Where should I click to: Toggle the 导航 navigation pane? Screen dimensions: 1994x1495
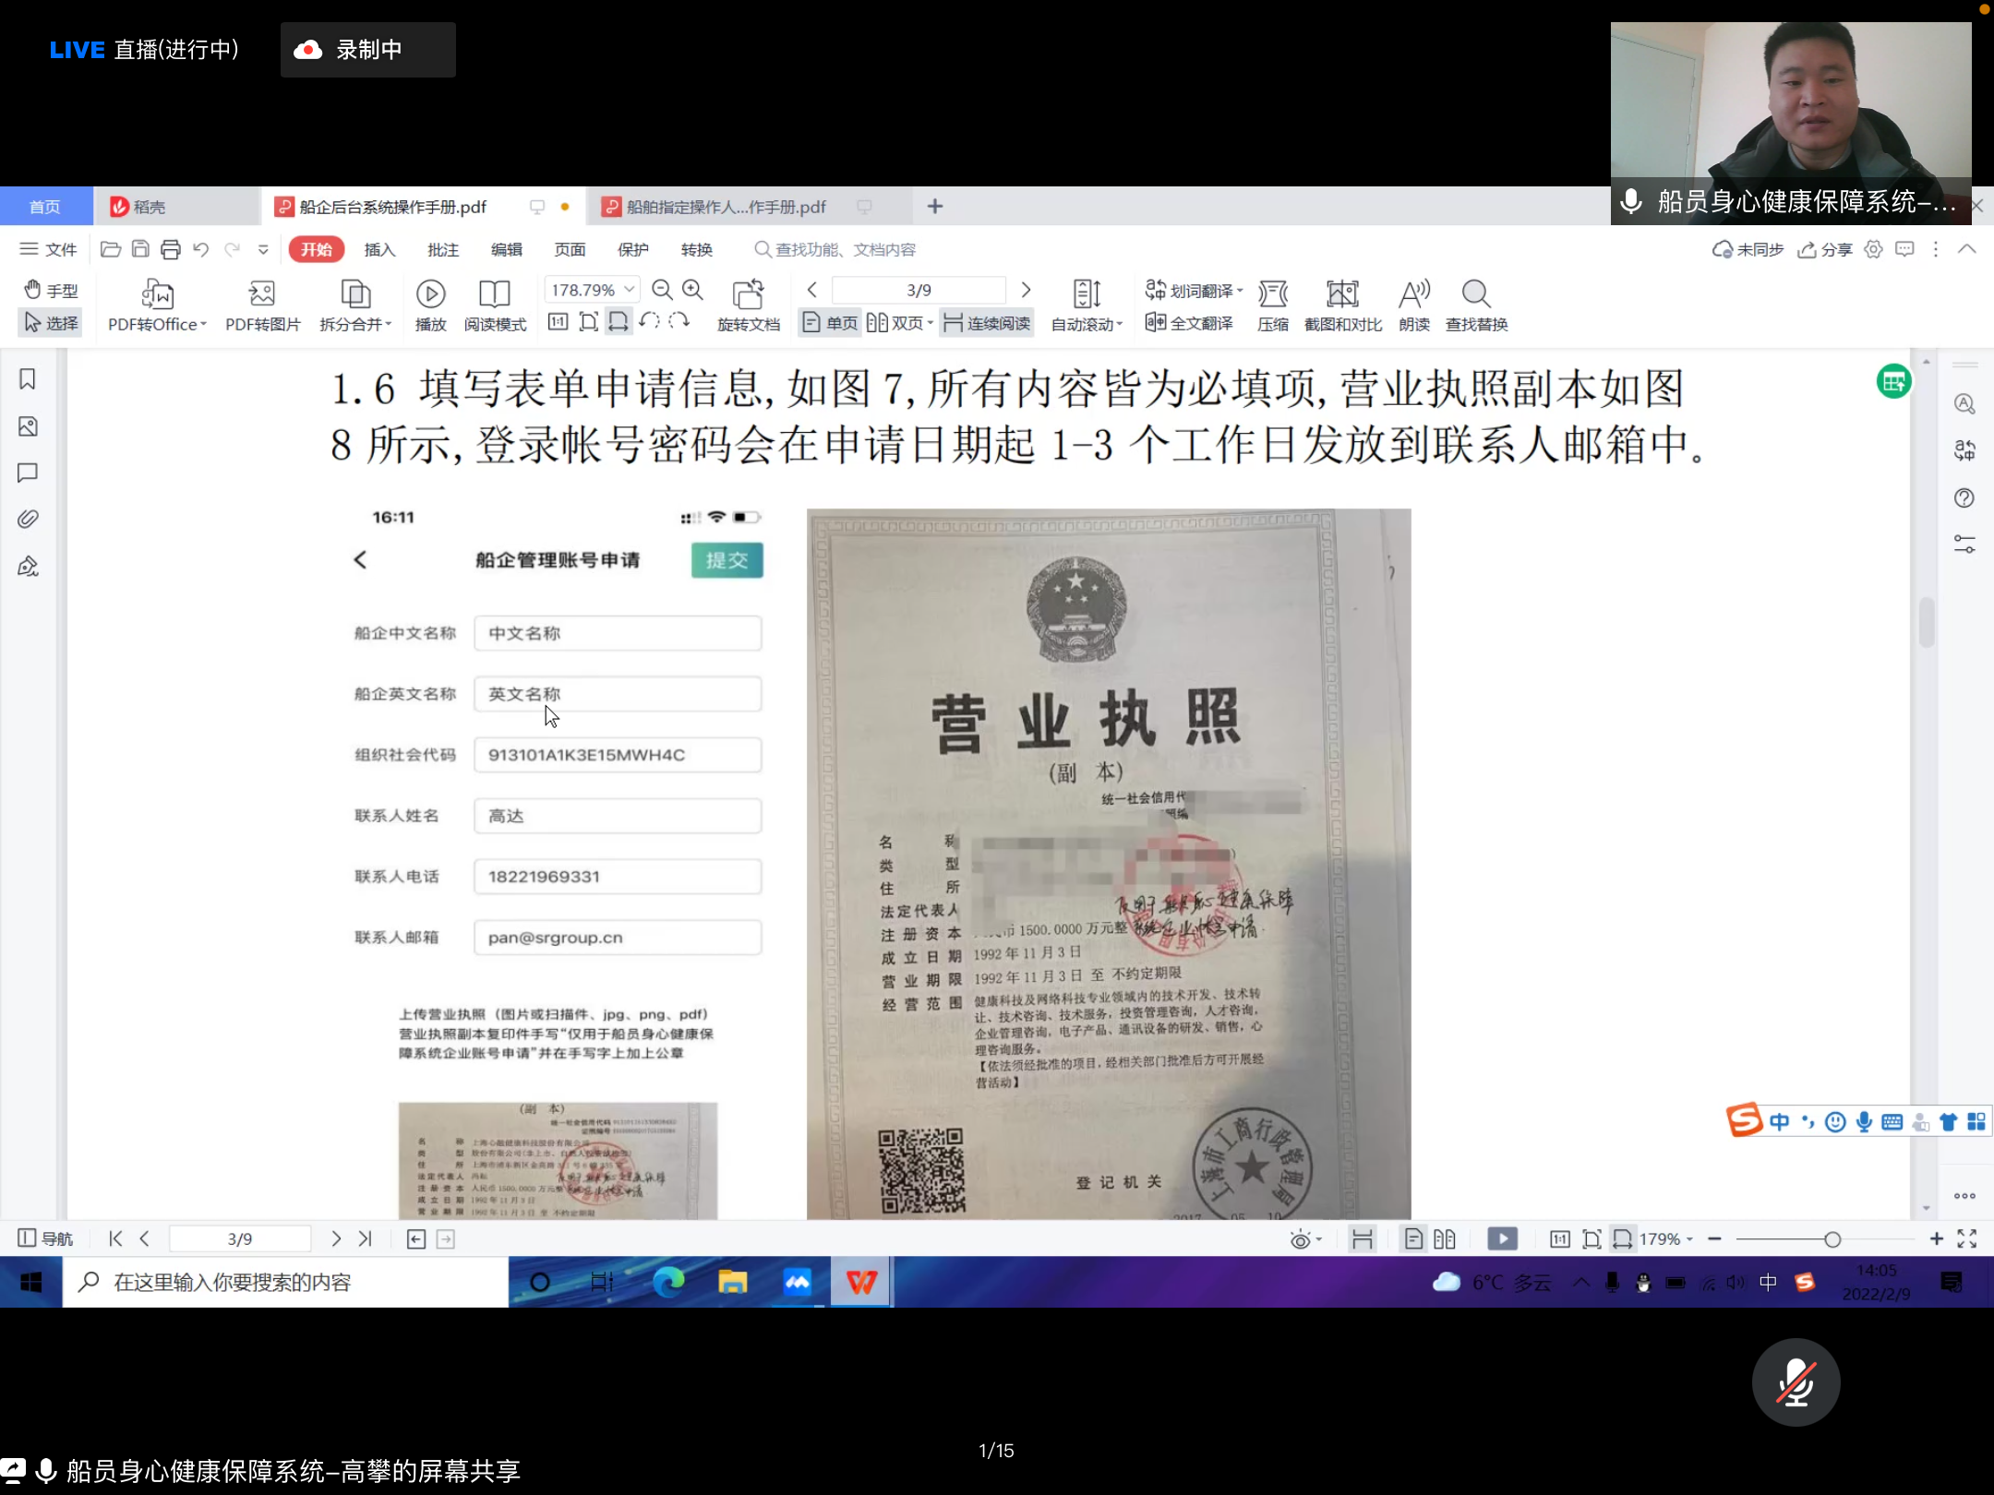click(x=45, y=1239)
